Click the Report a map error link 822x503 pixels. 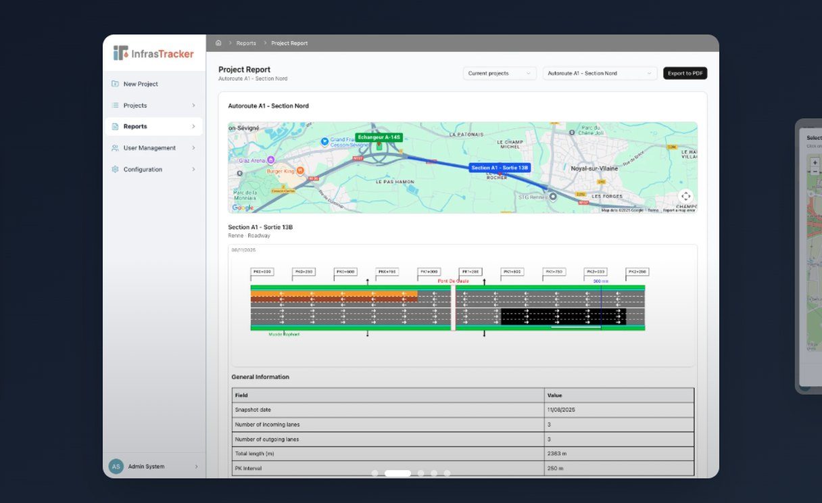click(x=678, y=210)
